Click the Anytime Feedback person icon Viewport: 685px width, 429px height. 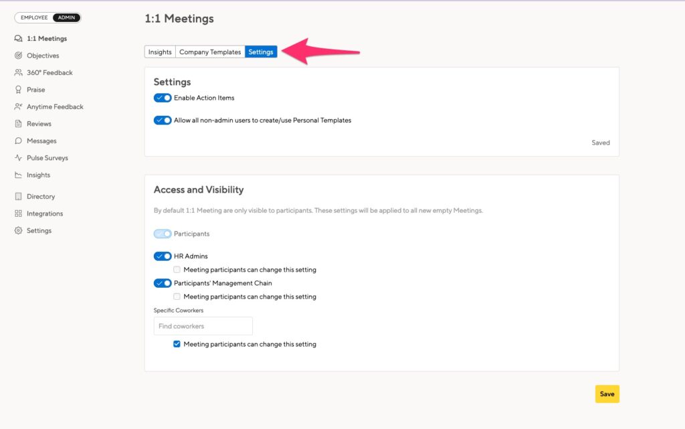[18, 106]
